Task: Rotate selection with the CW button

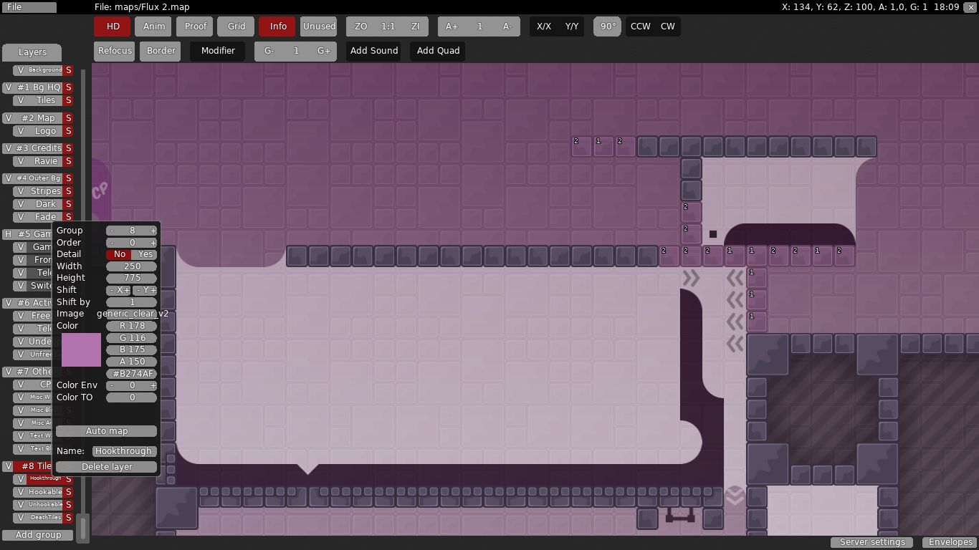Action: [667, 26]
